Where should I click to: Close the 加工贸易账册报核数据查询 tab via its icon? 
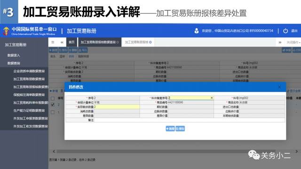point(118,42)
